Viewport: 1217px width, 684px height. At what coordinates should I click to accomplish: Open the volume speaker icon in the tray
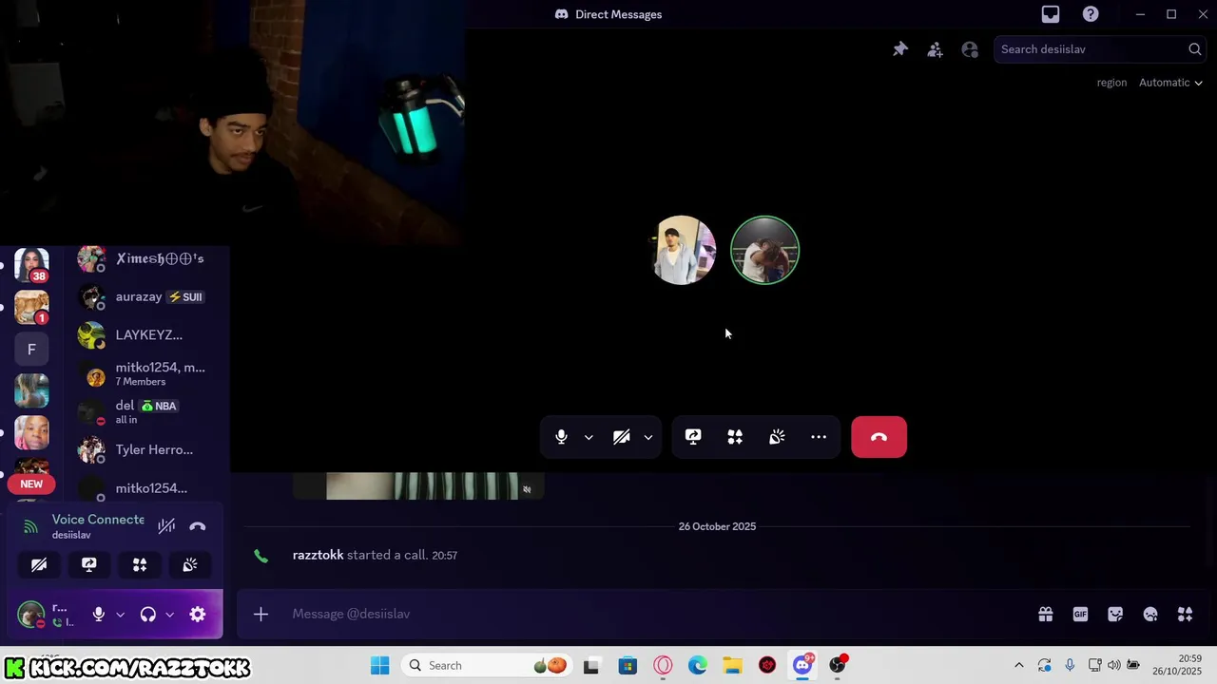click(1114, 665)
